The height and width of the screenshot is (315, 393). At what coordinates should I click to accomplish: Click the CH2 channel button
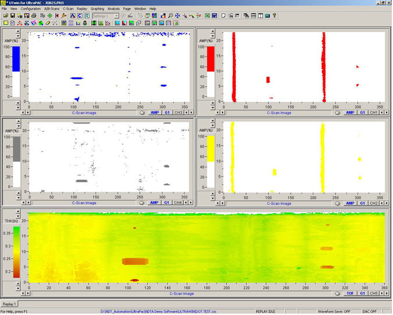[373, 203]
